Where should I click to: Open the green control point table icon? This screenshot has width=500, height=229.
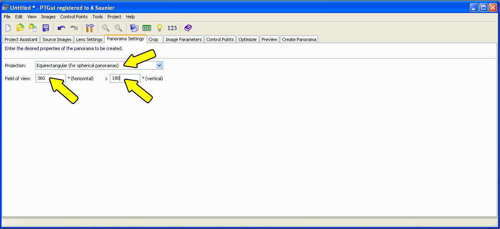[x=146, y=28]
